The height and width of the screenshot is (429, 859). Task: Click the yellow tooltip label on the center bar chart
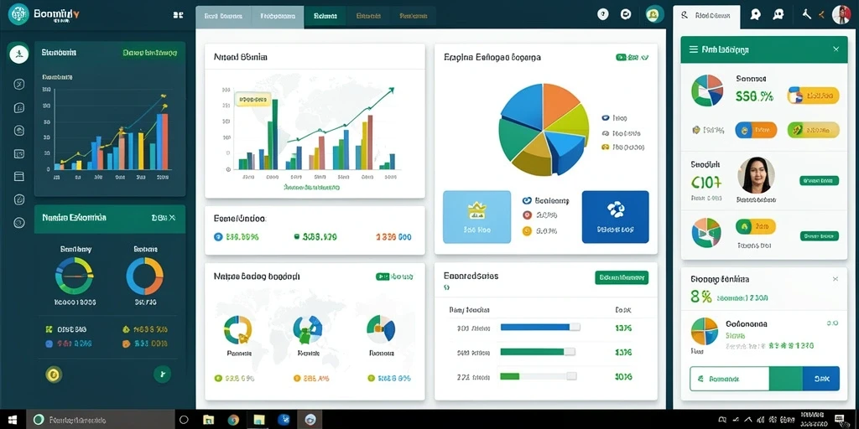[252, 100]
